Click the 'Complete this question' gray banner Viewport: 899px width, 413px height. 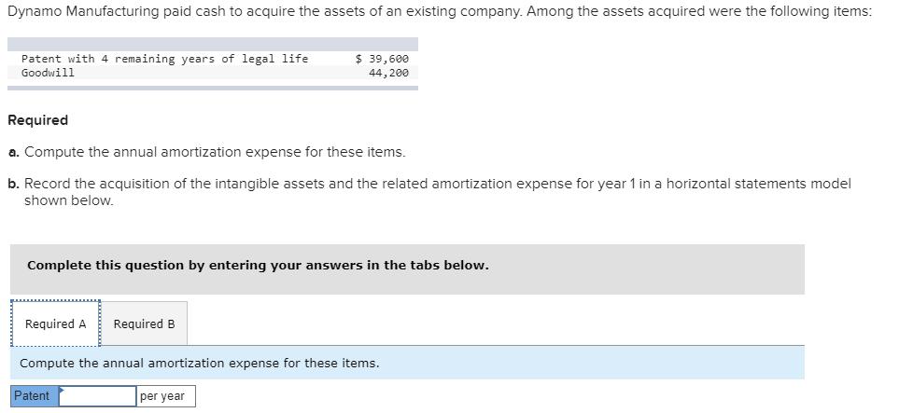(406, 266)
